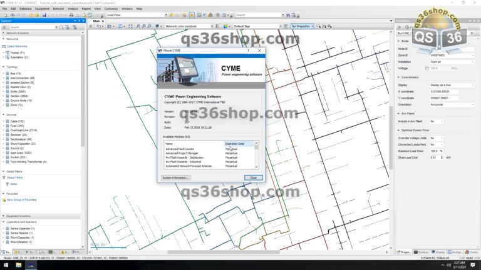Click the run analysis lightning icon
Screen dimensions: 481x270
point(171,15)
